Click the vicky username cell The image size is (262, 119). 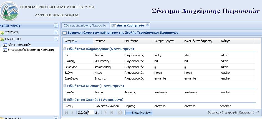(x=168, y=55)
